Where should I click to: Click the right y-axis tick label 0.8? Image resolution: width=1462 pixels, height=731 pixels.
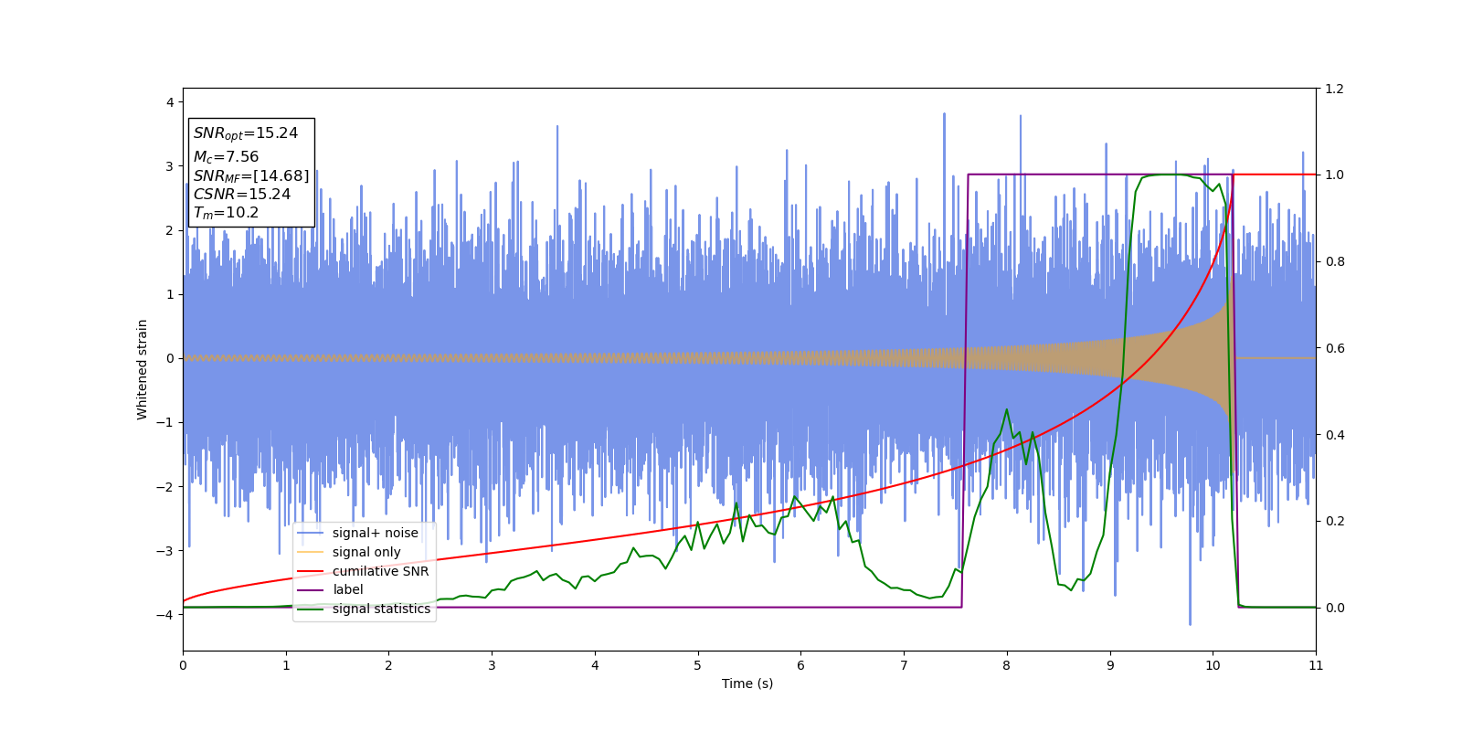1335,261
